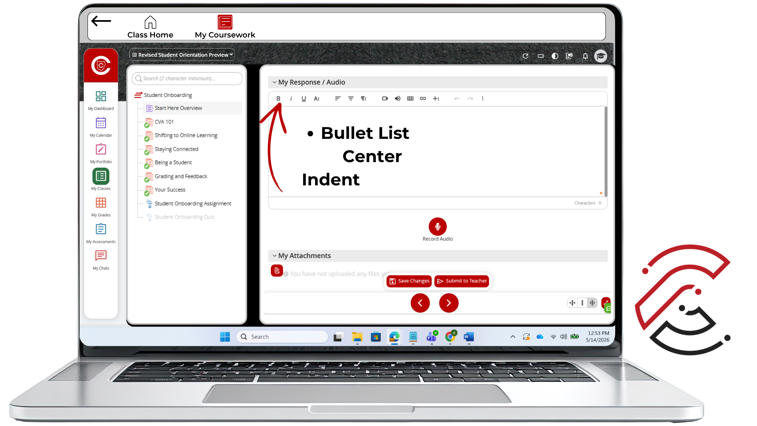Viewport: 757px width, 426px height.
Task: Click the editor's vertical scrollbar
Action: pos(606,152)
